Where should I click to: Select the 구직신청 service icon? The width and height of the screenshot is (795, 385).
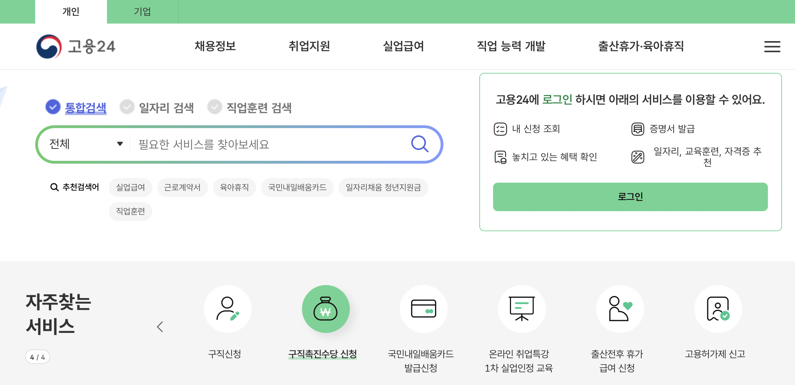(x=227, y=309)
